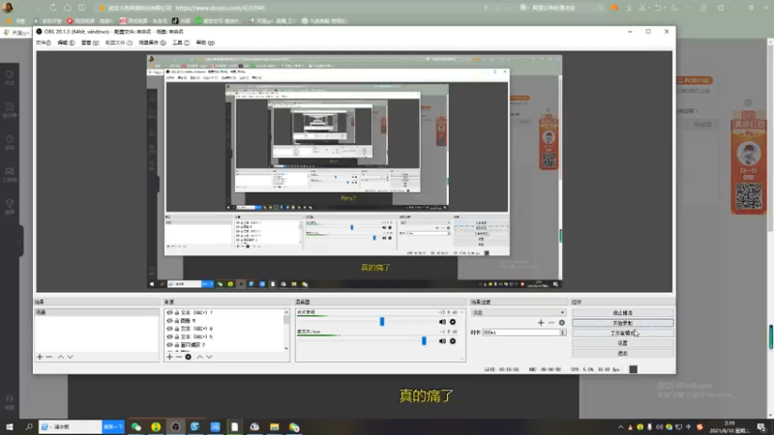Click the taskbar clock showing date
The width and height of the screenshot is (774, 435).
pyautogui.click(x=729, y=426)
